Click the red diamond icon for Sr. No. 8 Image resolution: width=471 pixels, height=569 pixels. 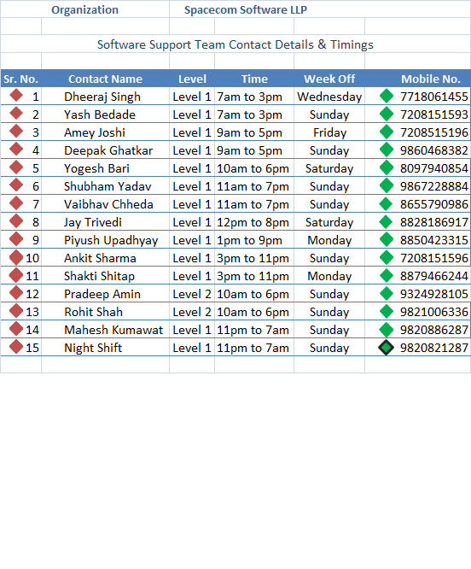pyautogui.click(x=16, y=221)
